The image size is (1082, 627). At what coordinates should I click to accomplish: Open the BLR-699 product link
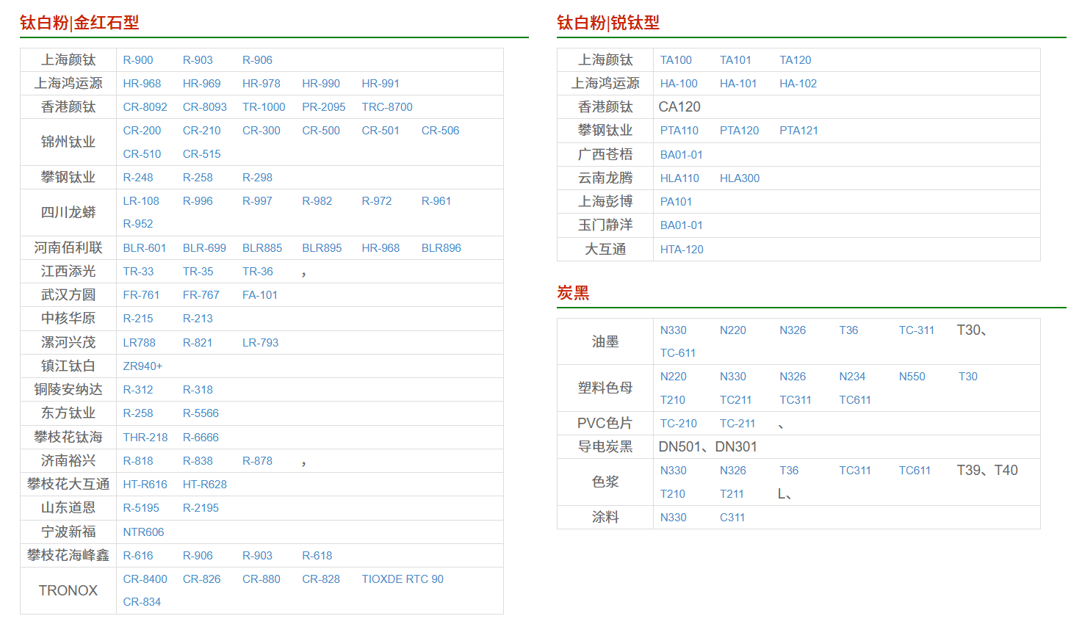click(204, 248)
